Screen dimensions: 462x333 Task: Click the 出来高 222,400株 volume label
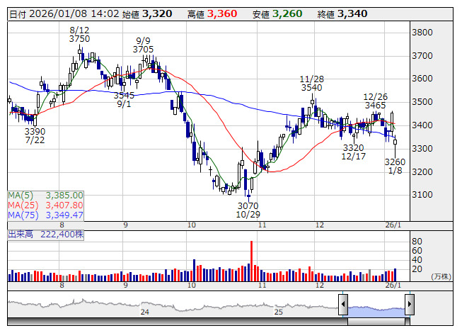pos(46,235)
